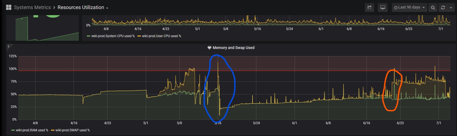Viewport: 457px width, 136px height.
Task: Click the 6/23 date label under memory graph
Action: point(400,123)
